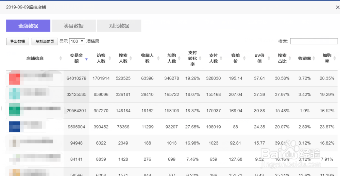Sort by 搜索人数 column arrows
340x176 pixels.
coord(131,58)
